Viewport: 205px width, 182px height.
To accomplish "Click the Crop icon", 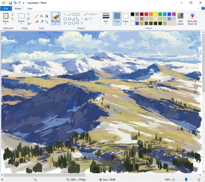I will point(28,14).
